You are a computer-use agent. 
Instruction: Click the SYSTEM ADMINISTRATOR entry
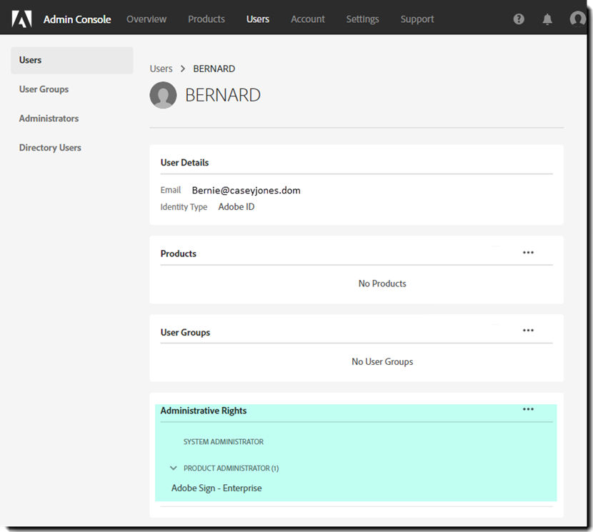[x=224, y=441]
